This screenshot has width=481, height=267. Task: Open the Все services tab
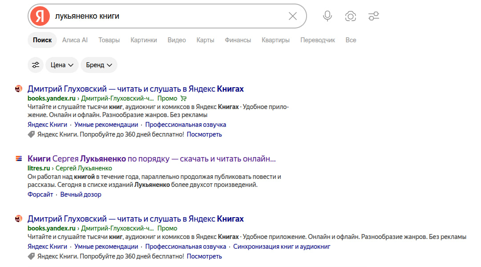(x=351, y=40)
